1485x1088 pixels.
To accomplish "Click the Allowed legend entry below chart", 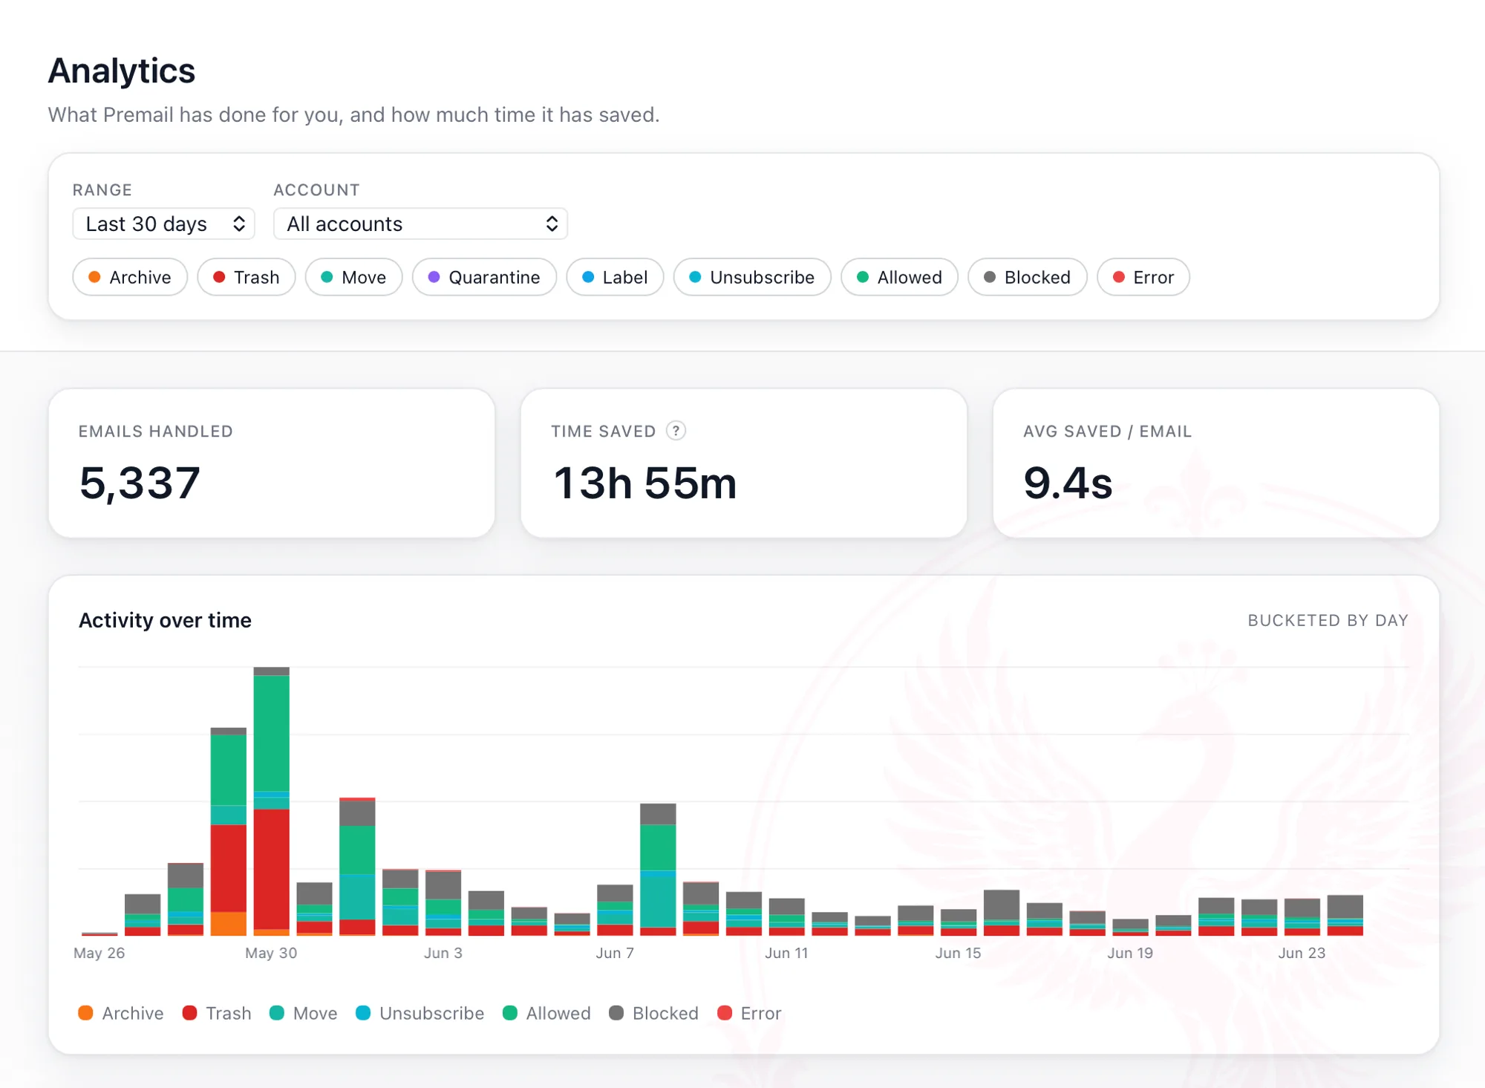I will point(547,1013).
